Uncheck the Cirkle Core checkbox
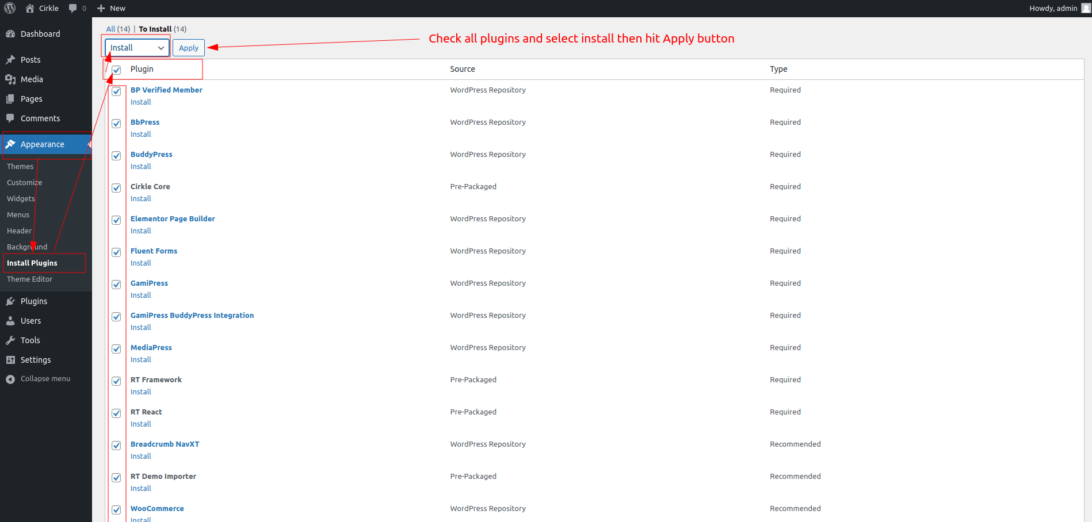The height and width of the screenshot is (522, 1092). 117,188
